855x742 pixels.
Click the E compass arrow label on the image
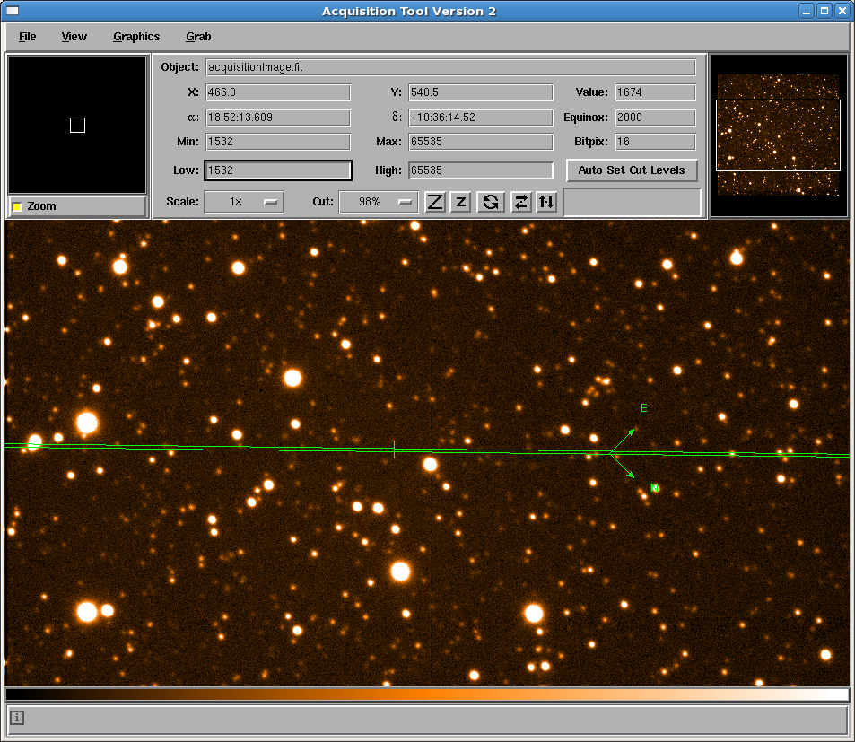(x=643, y=408)
